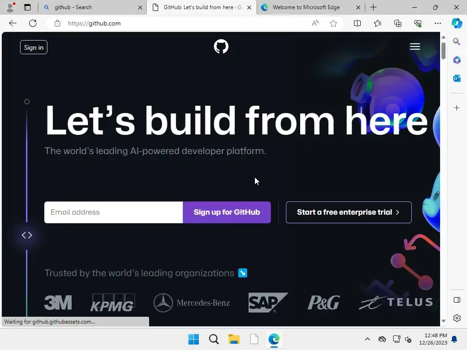The width and height of the screenshot is (467, 350).
Task: Open sidebar Search icon
Action: click(x=457, y=41)
